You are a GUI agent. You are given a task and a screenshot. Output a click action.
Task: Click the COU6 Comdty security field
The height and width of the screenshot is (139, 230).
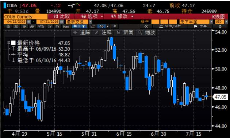coord(26,17)
